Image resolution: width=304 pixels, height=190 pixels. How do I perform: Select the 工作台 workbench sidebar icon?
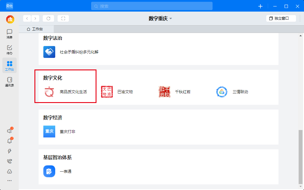9,66
